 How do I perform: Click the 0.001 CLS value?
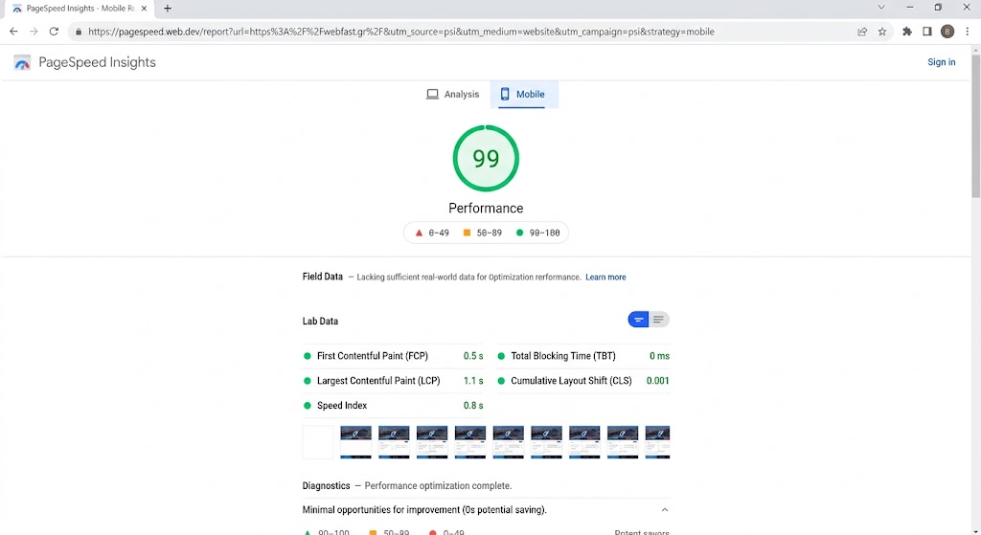point(657,381)
